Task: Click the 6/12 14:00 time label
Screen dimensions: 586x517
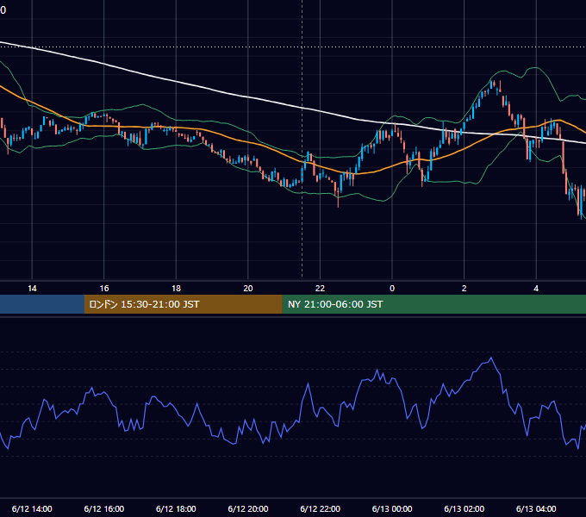Action: pyautogui.click(x=32, y=508)
